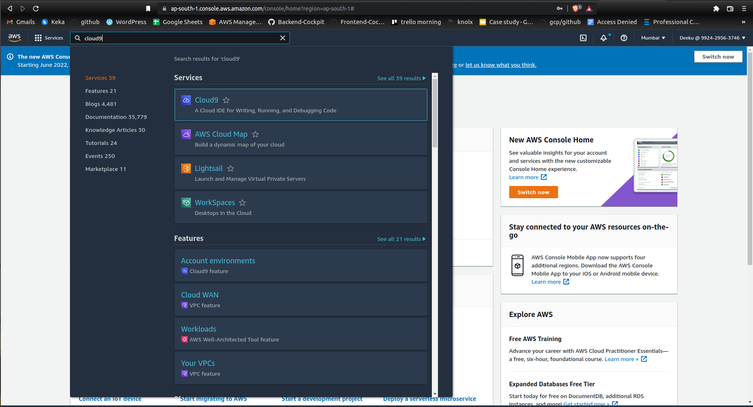Screen dimensions: 753x407
Task: Click the address bar URL
Action: 262,9
